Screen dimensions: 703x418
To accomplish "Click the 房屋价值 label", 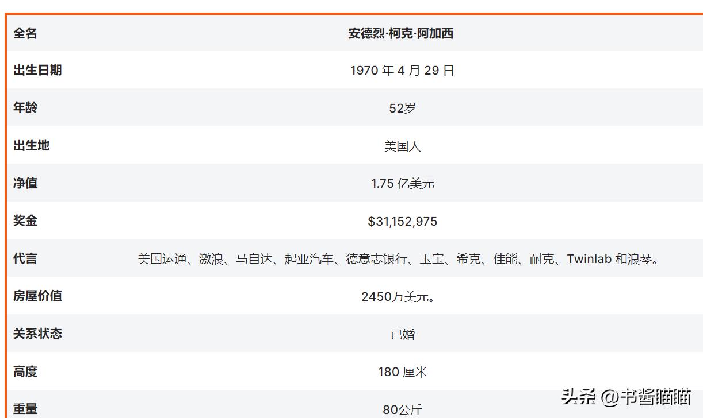I will [37, 296].
